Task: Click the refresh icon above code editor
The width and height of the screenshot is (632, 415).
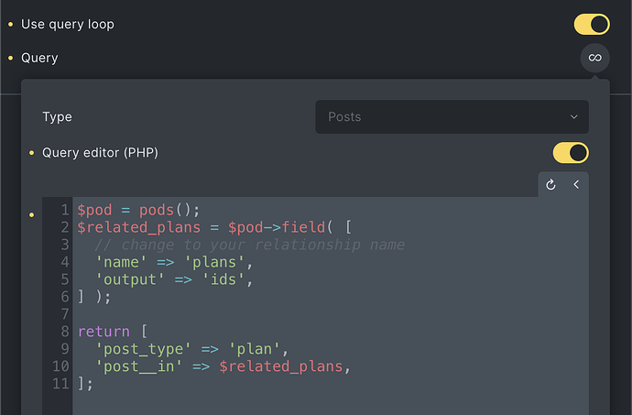Action: point(550,185)
